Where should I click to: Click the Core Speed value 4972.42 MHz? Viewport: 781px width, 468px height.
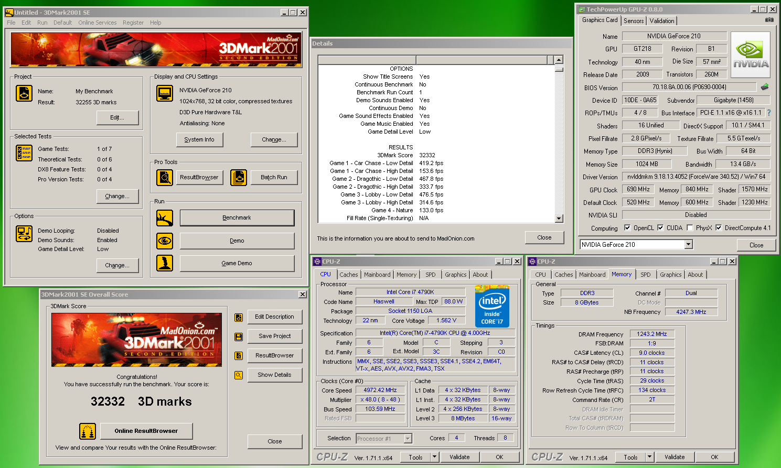pos(380,390)
